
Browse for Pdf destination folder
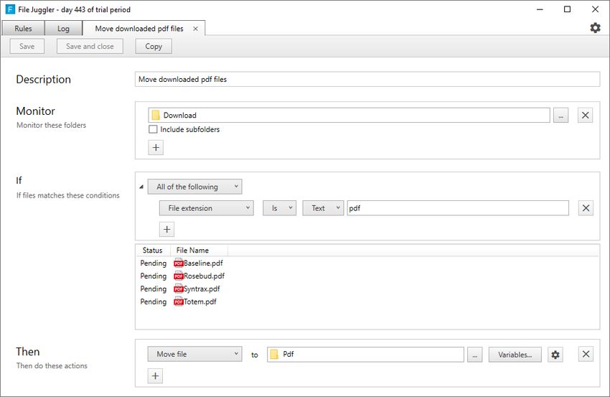click(474, 355)
